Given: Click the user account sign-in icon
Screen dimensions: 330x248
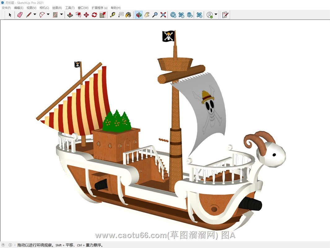Looking at the screenshot, I should 210,15.
